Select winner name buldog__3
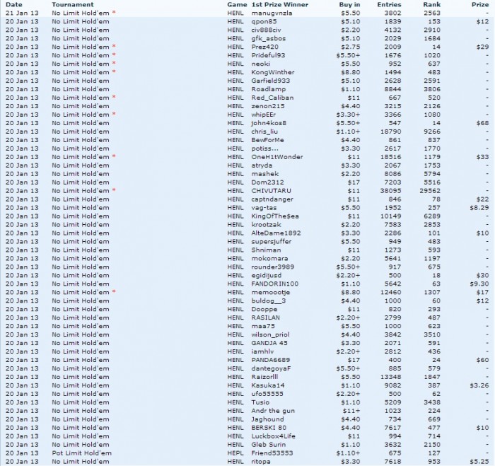 pos(269,301)
